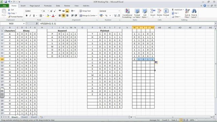Open Conditional Formatting menu
The image size is (217, 122).
click(127, 13)
